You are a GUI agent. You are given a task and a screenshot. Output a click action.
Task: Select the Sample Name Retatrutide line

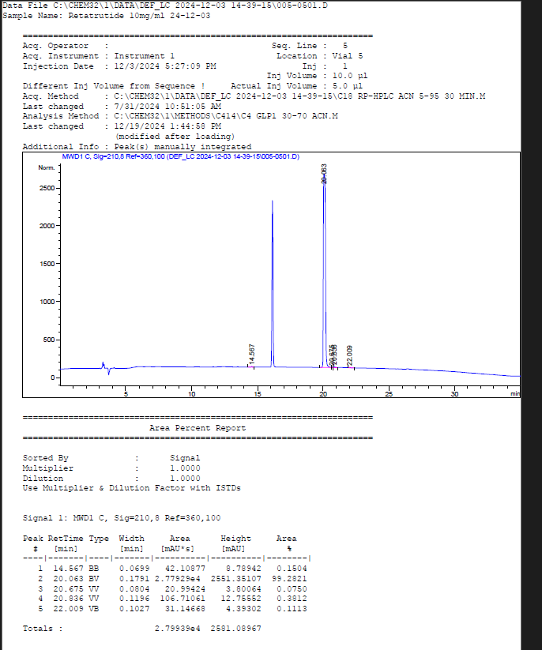pos(107,16)
